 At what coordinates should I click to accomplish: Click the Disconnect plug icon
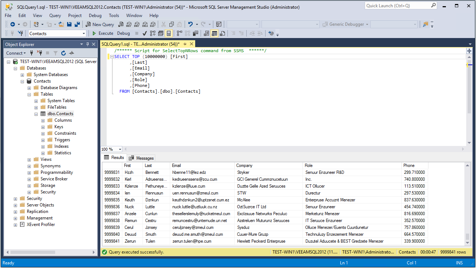(x=40, y=53)
